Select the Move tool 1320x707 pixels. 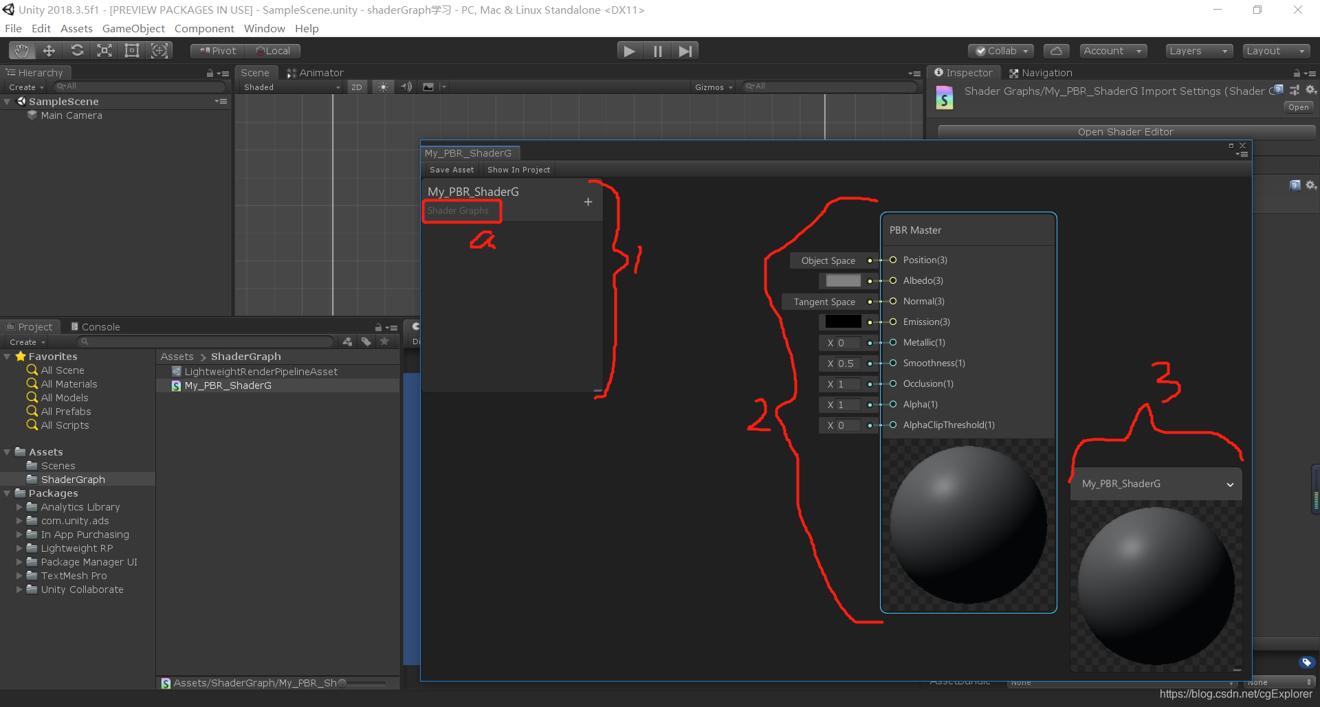click(49, 50)
